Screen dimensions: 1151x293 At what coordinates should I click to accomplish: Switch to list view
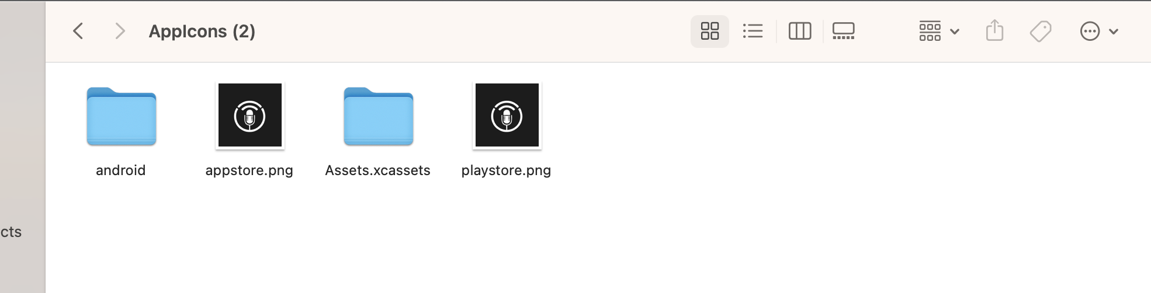pyautogui.click(x=753, y=31)
